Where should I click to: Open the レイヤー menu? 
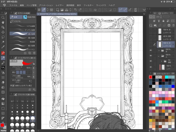click(60, 5)
